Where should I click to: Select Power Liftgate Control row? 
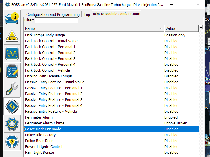[111, 147]
